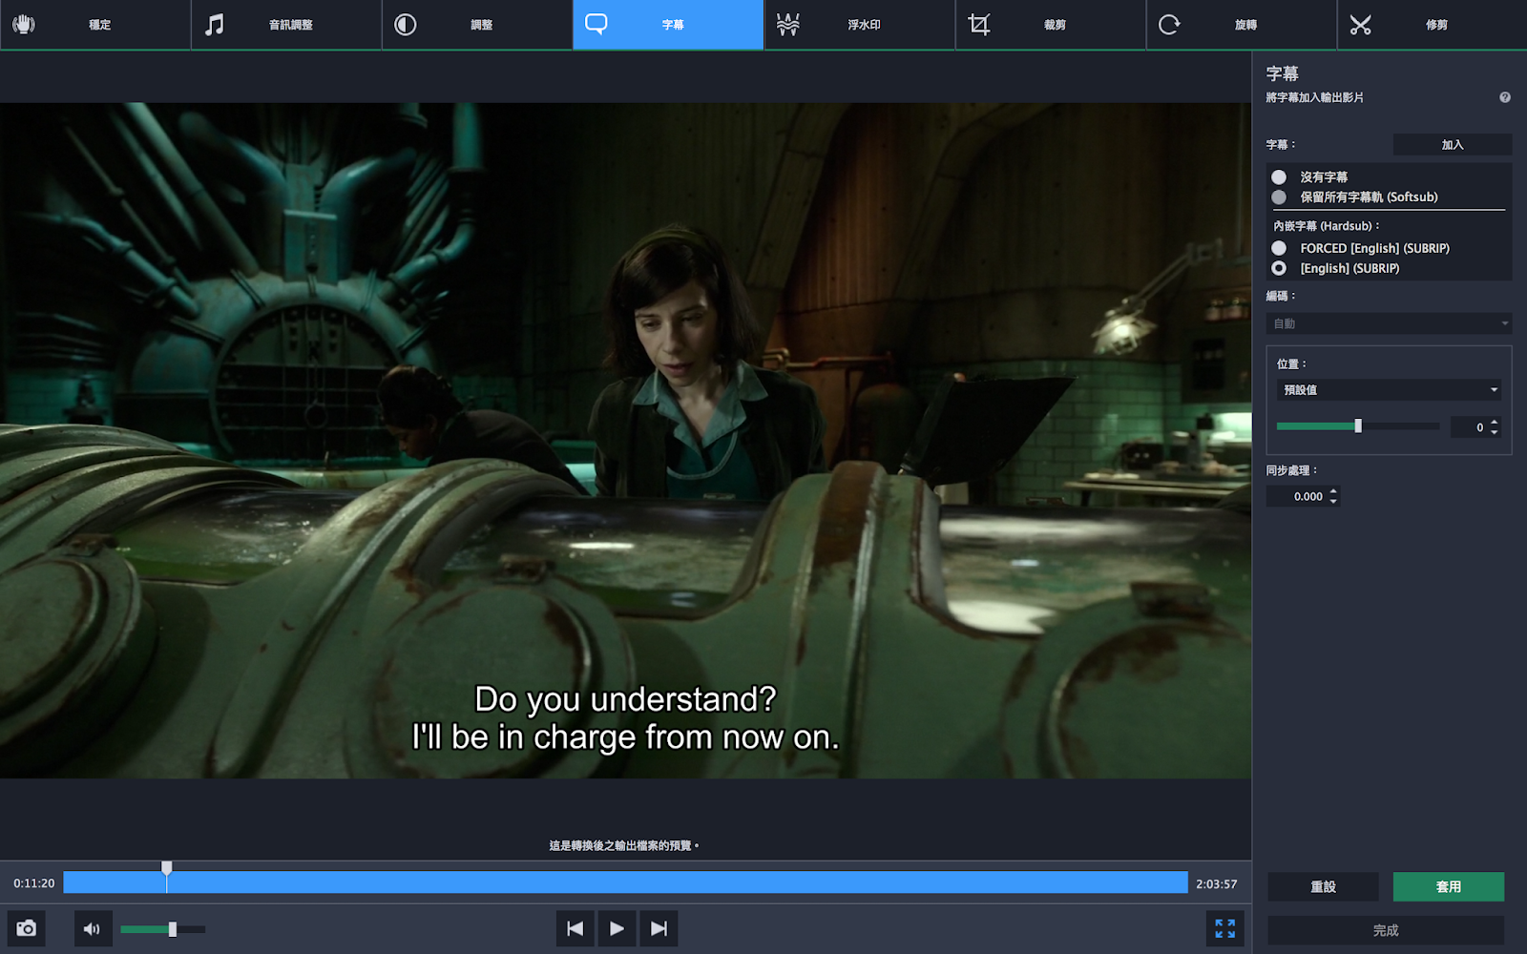Image resolution: width=1527 pixels, height=954 pixels.
Task: Skip to next frame button
Action: [659, 928]
